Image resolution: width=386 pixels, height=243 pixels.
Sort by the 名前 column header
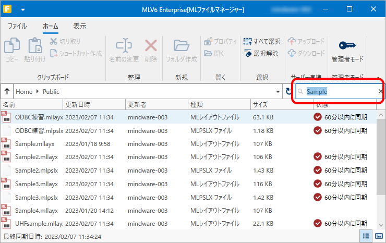pyautogui.click(x=31, y=105)
